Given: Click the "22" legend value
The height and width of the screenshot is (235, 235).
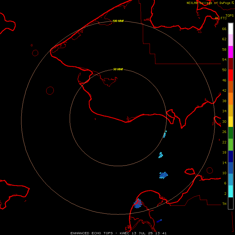Looking at the screenshot, I should click(x=224, y=142).
